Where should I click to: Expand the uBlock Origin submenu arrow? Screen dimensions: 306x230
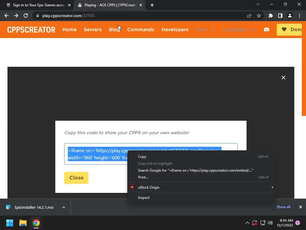[x=273, y=187]
